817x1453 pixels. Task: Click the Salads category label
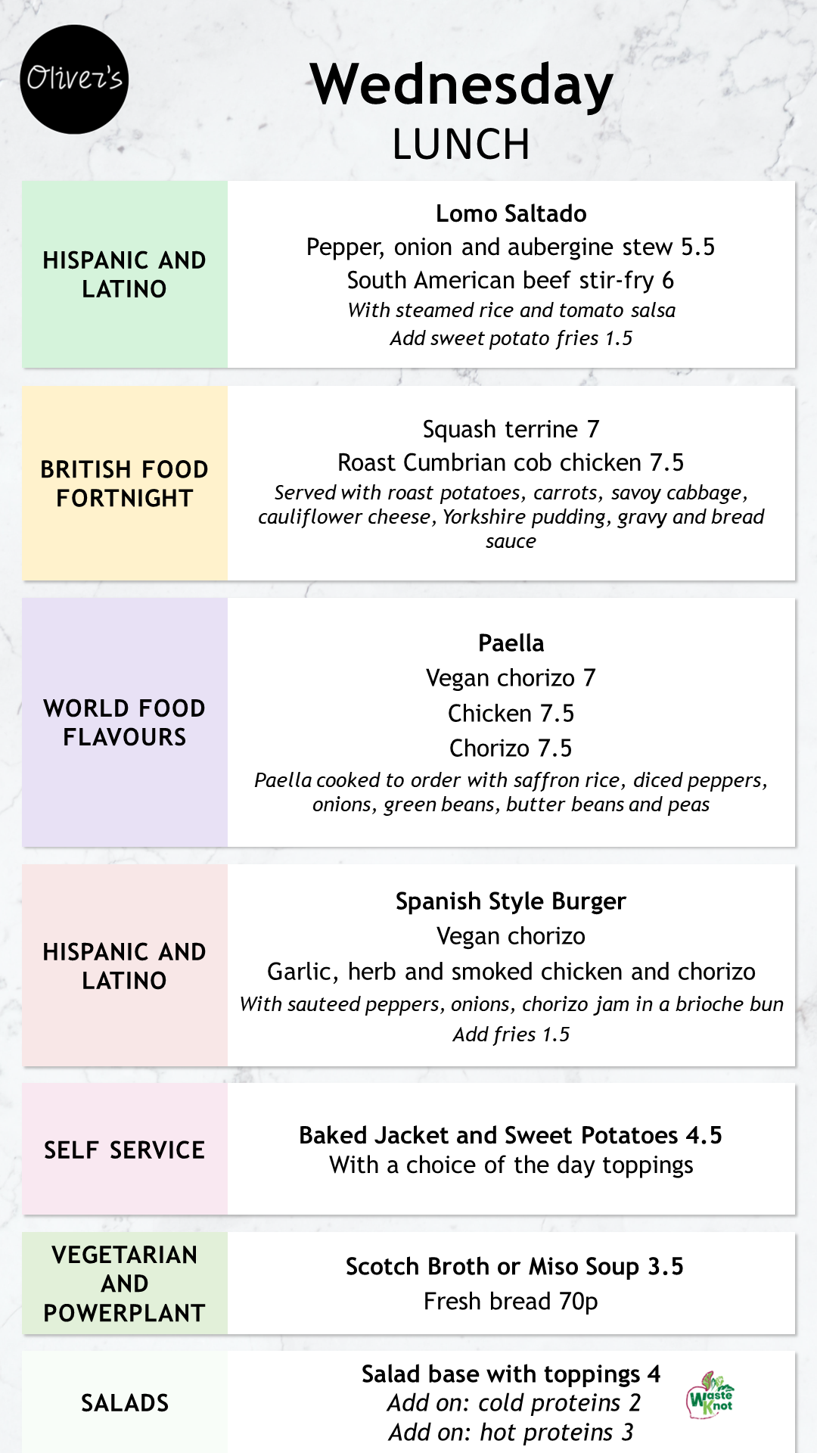pos(125,1402)
